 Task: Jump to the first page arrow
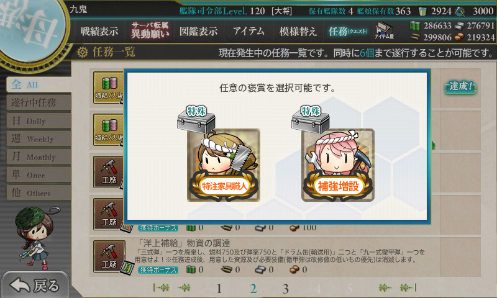[161, 287]
